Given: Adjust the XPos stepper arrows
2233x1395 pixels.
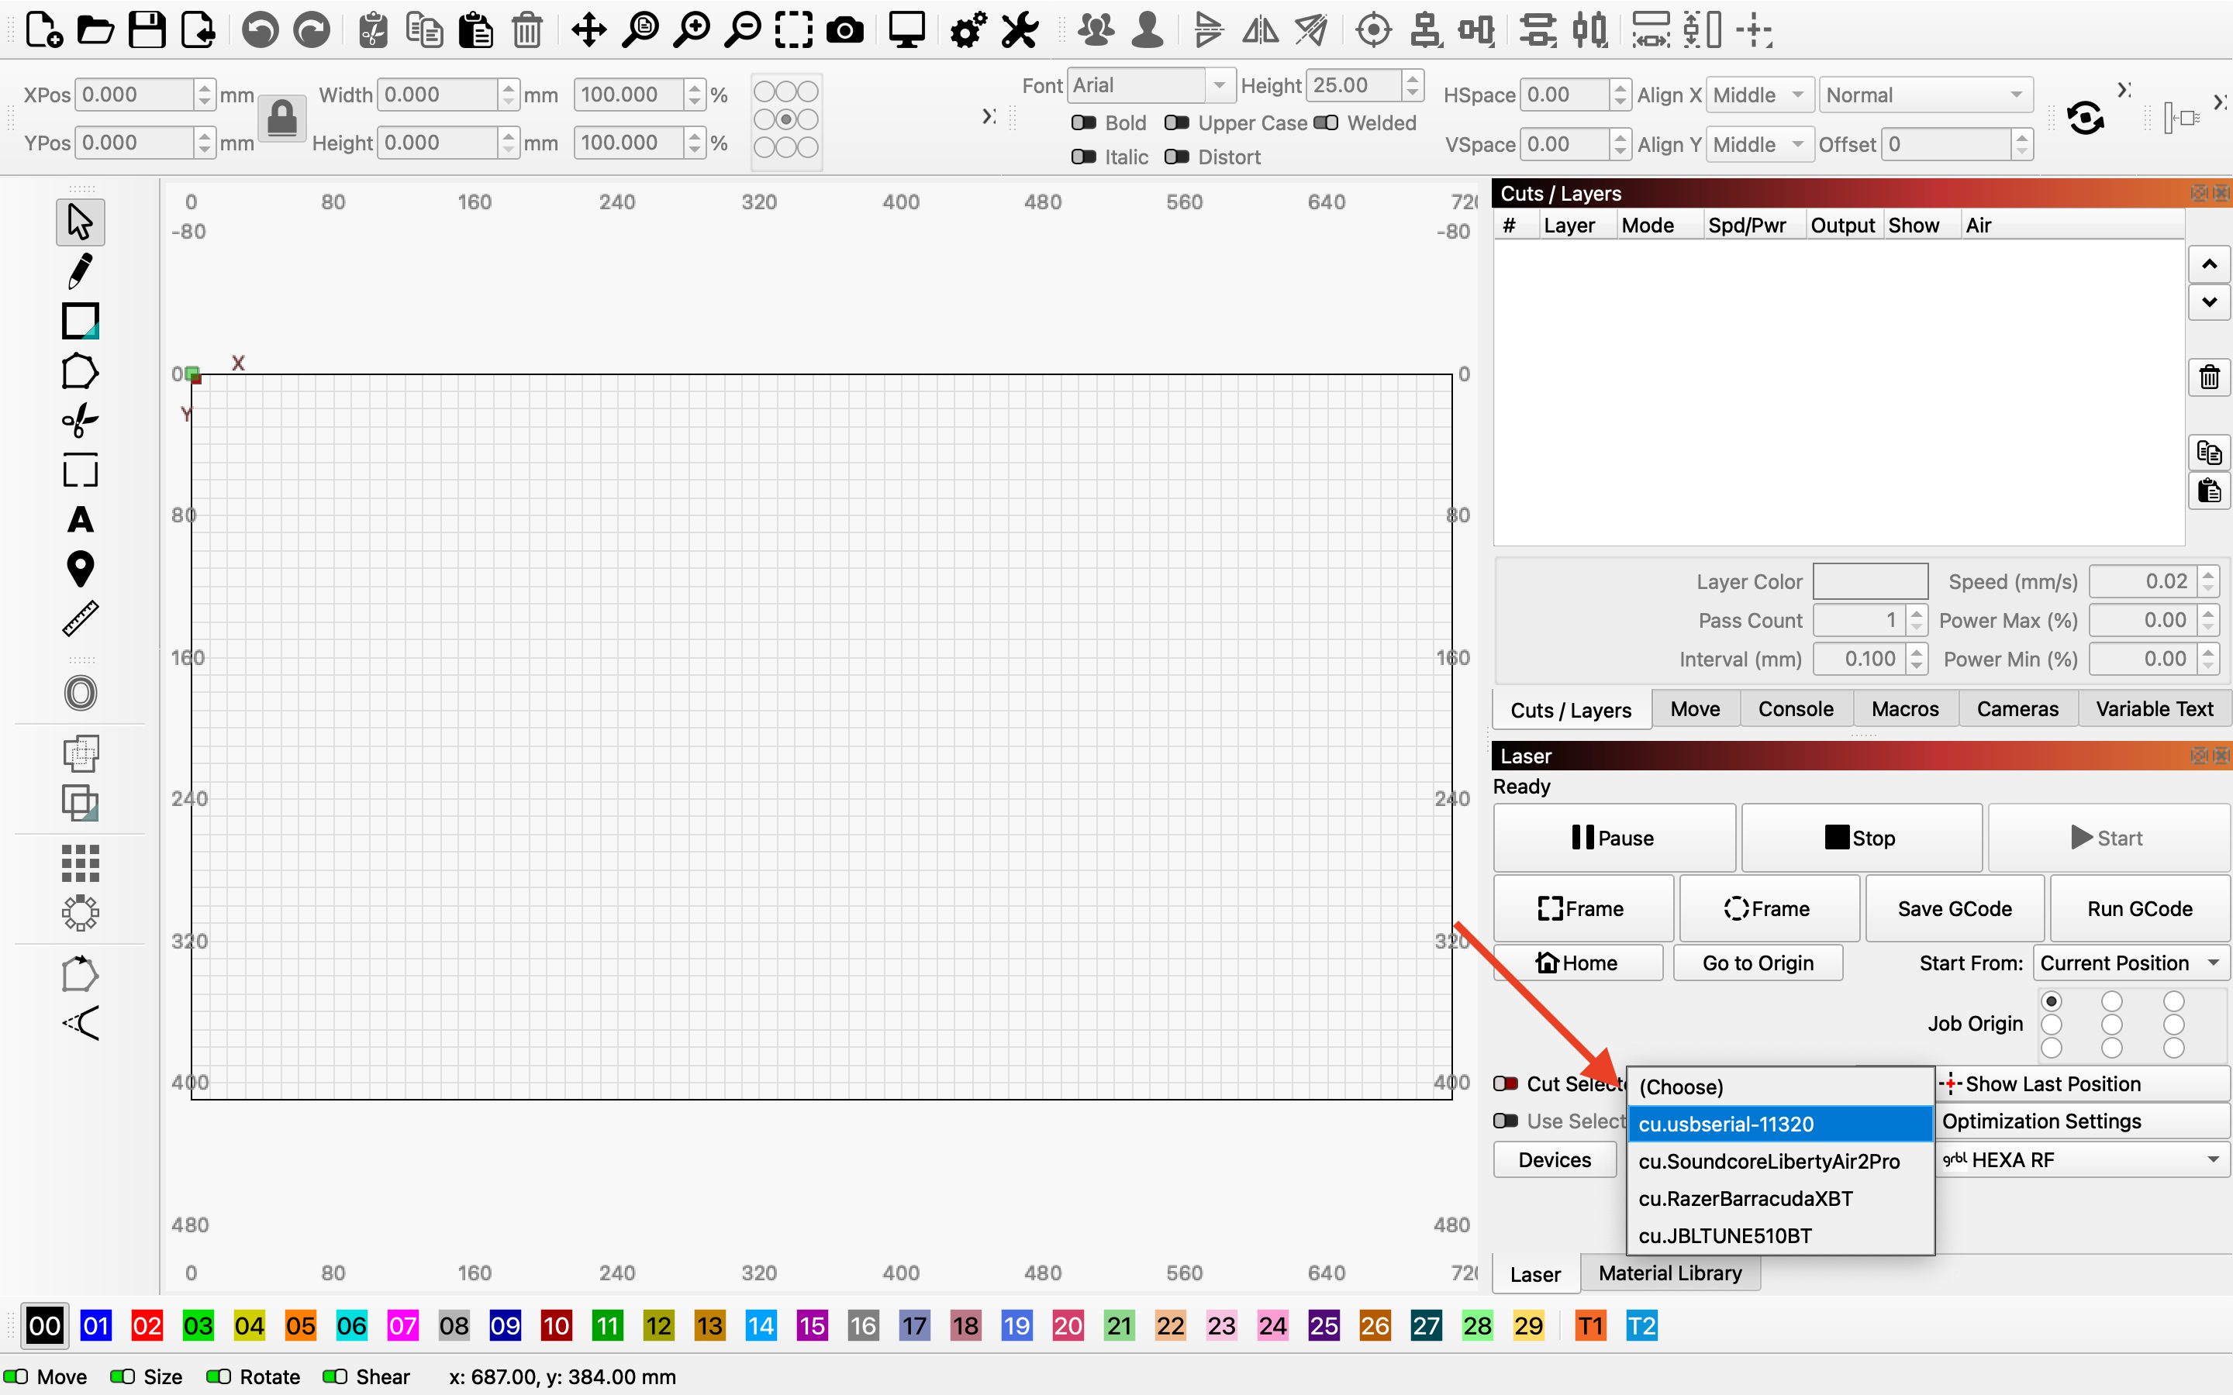Looking at the screenshot, I should pyautogui.click(x=205, y=95).
